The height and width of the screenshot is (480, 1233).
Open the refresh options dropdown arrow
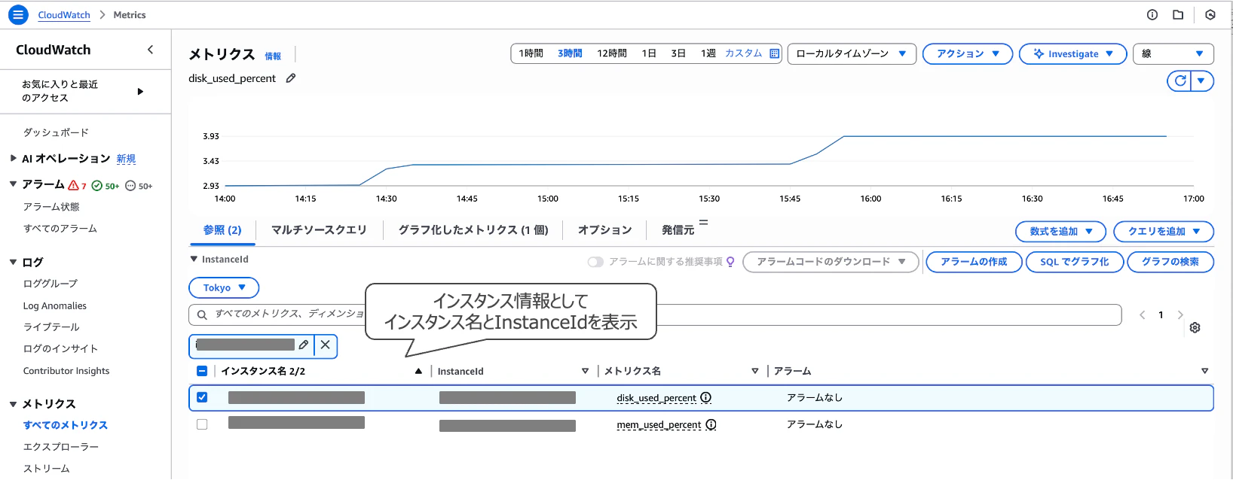coord(1201,81)
